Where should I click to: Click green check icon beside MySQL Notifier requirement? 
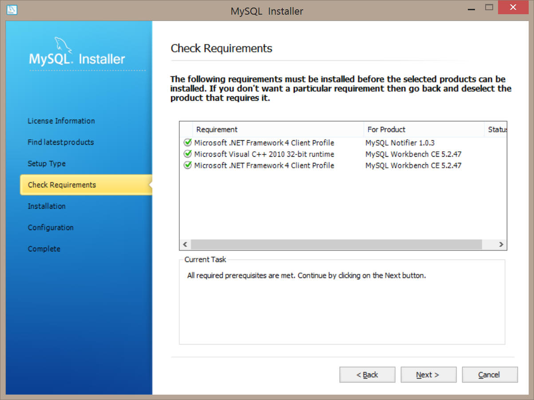[x=188, y=143]
